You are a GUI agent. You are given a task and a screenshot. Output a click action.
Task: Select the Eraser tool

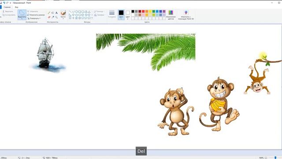[x=49, y=17]
